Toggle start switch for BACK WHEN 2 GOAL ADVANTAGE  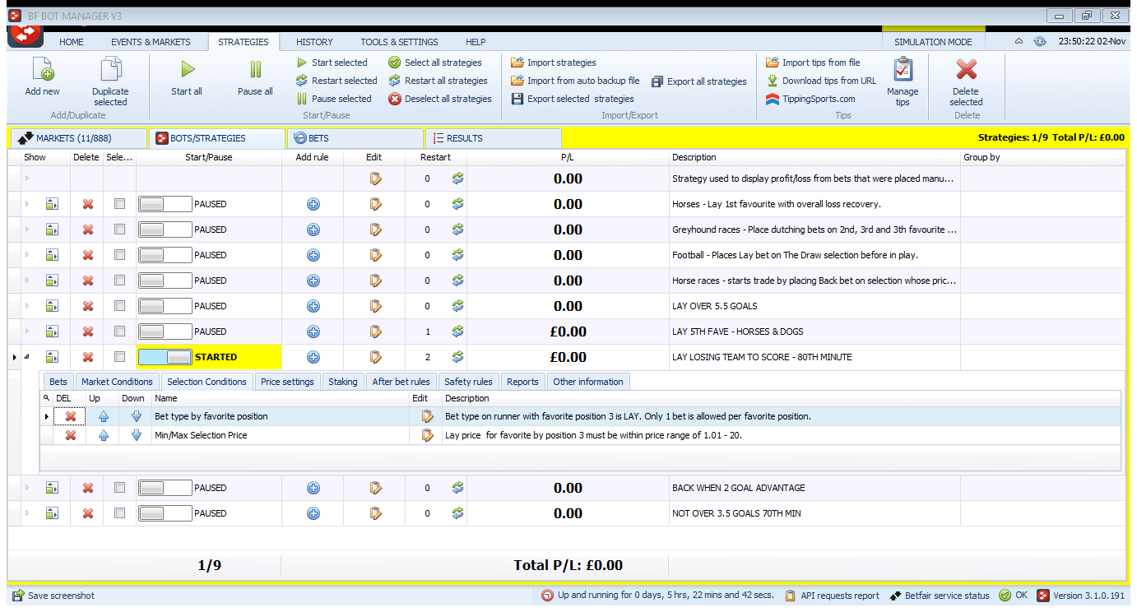click(x=165, y=488)
